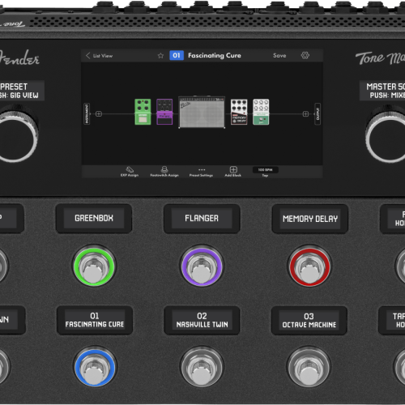Select the Output block
The image size is (405, 405).
(318, 113)
